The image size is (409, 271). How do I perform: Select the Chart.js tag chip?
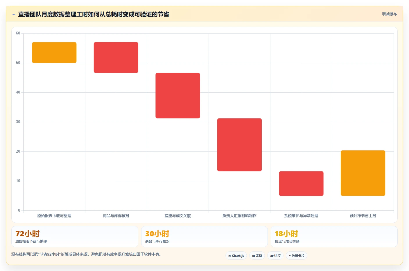236,256
